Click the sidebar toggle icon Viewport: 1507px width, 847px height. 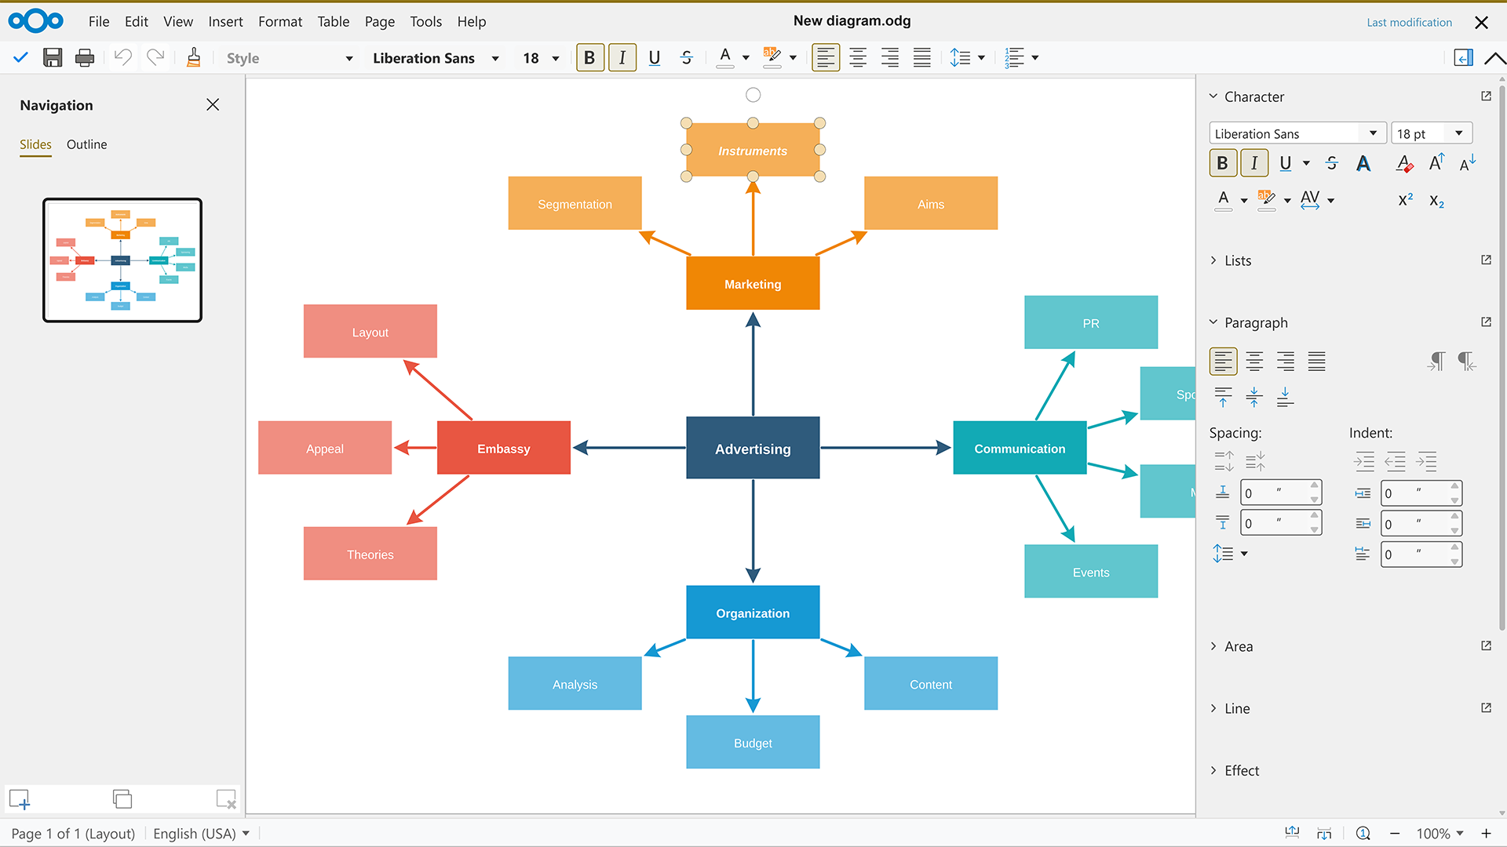click(x=1463, y=57)
